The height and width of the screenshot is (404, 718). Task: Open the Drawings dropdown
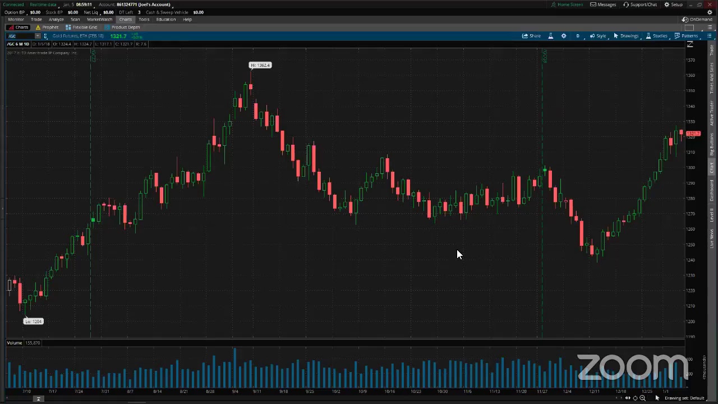[626, 36]
